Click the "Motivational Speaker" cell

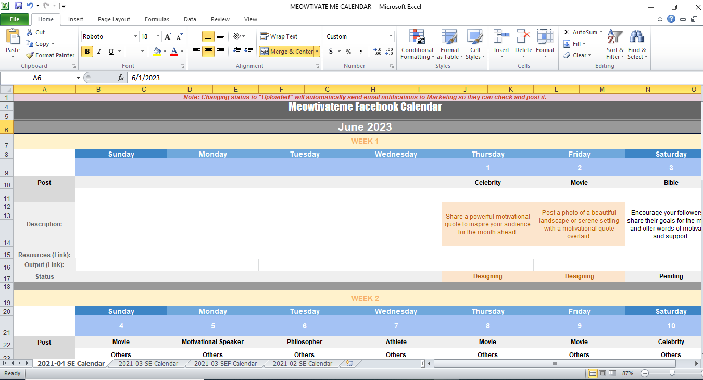(212, 342)
